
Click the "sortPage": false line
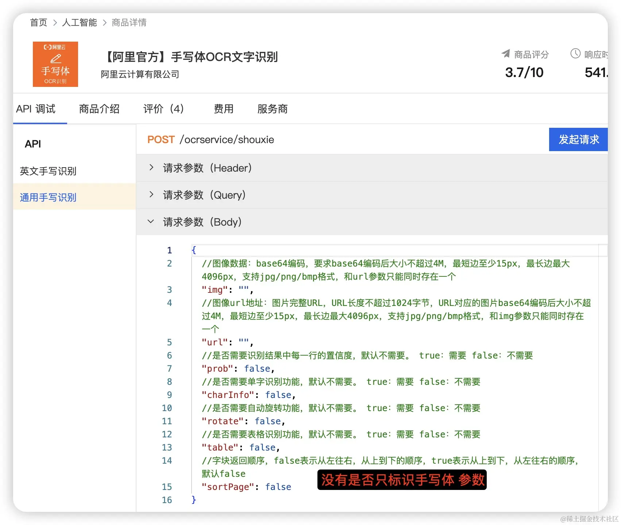click(x=247, y=487)
